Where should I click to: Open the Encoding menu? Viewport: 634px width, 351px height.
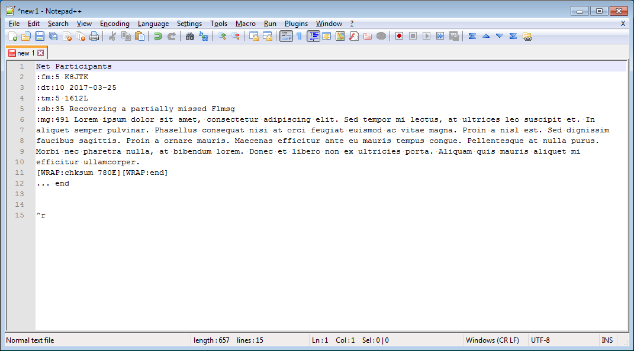(115, 24)
